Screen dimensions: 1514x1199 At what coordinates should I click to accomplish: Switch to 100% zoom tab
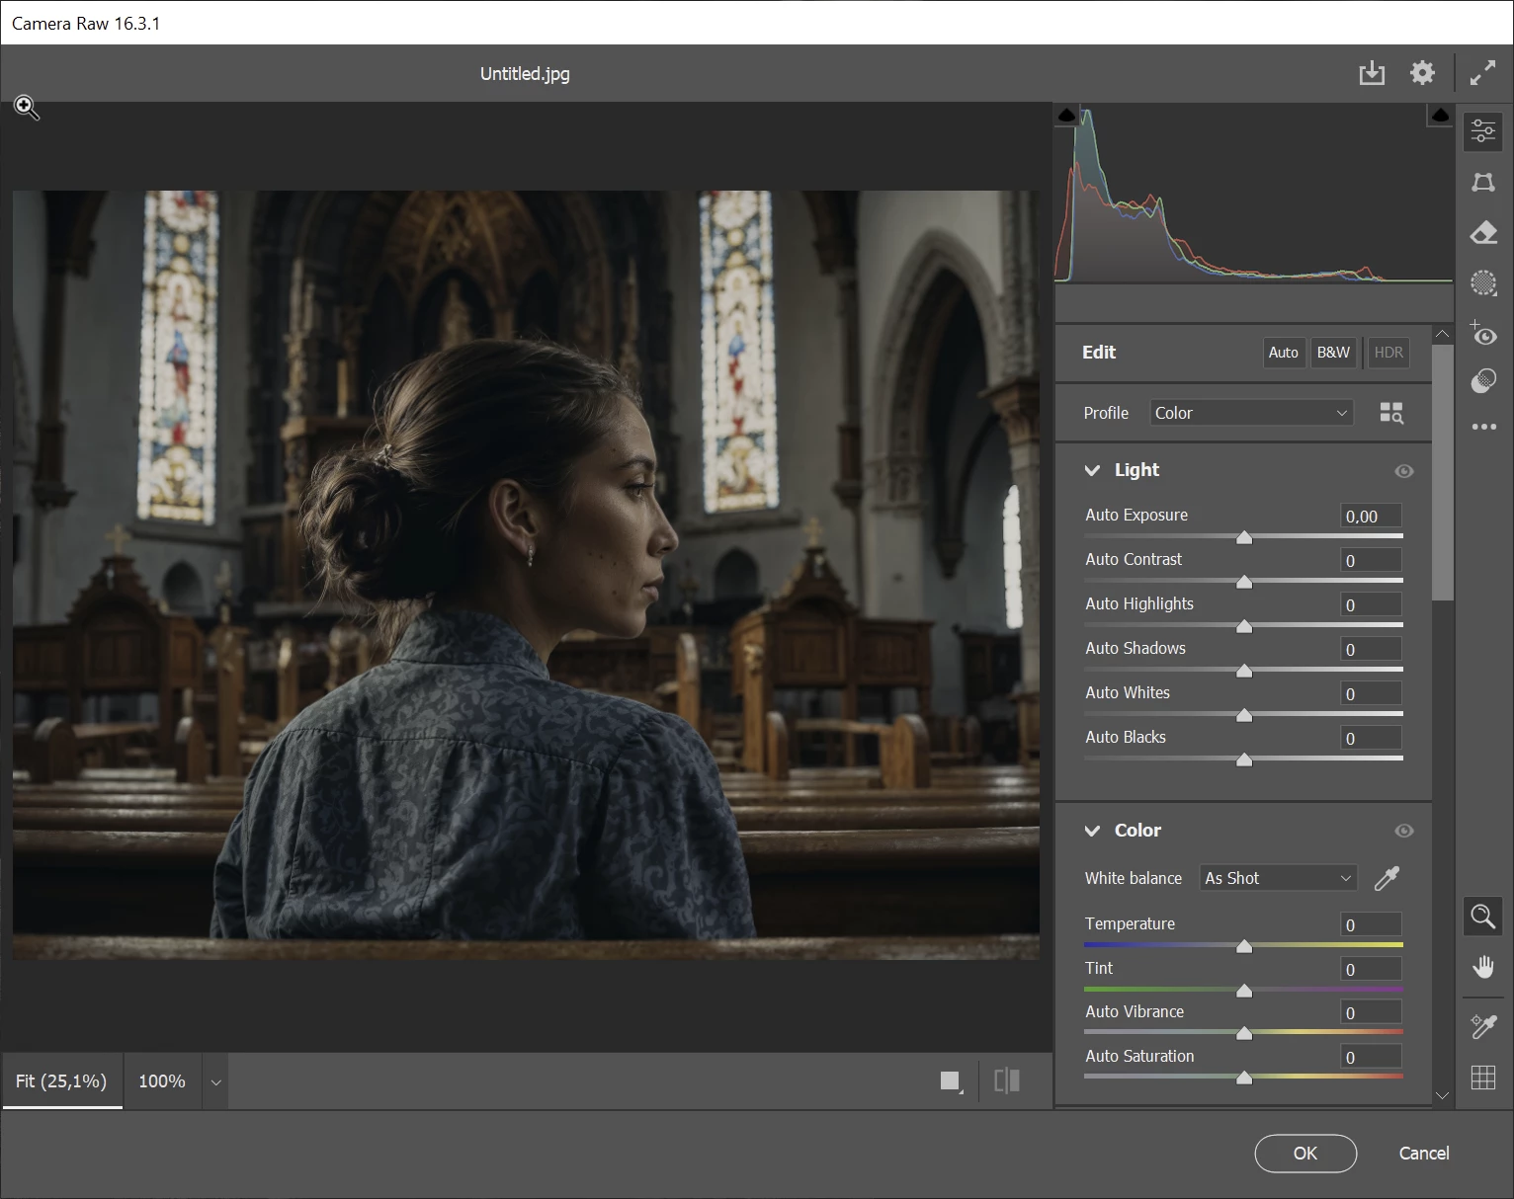pos(162,1081)
